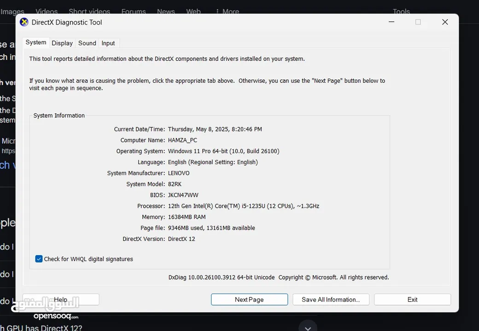Click the DirectX 12 version value

click(x=181, y=239)
